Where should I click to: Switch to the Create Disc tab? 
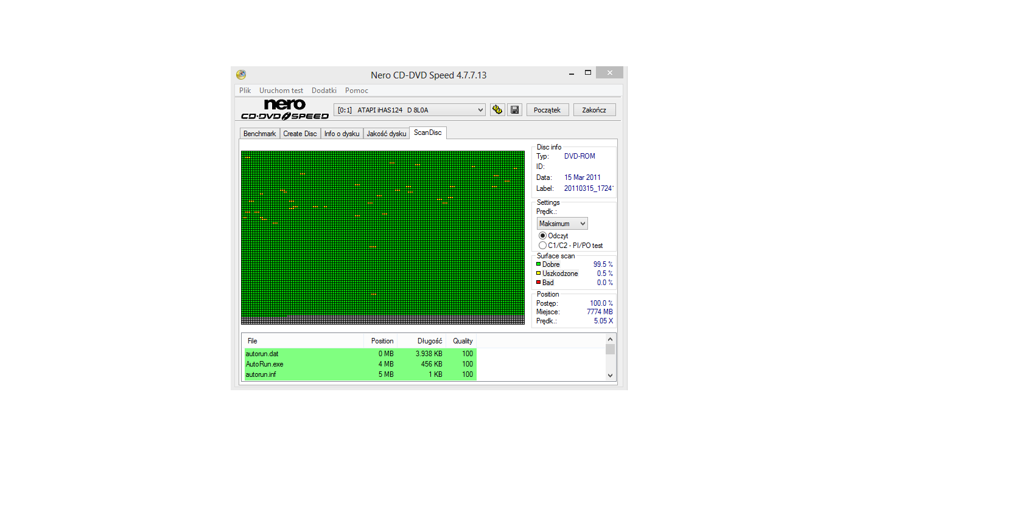pos(300,134)
